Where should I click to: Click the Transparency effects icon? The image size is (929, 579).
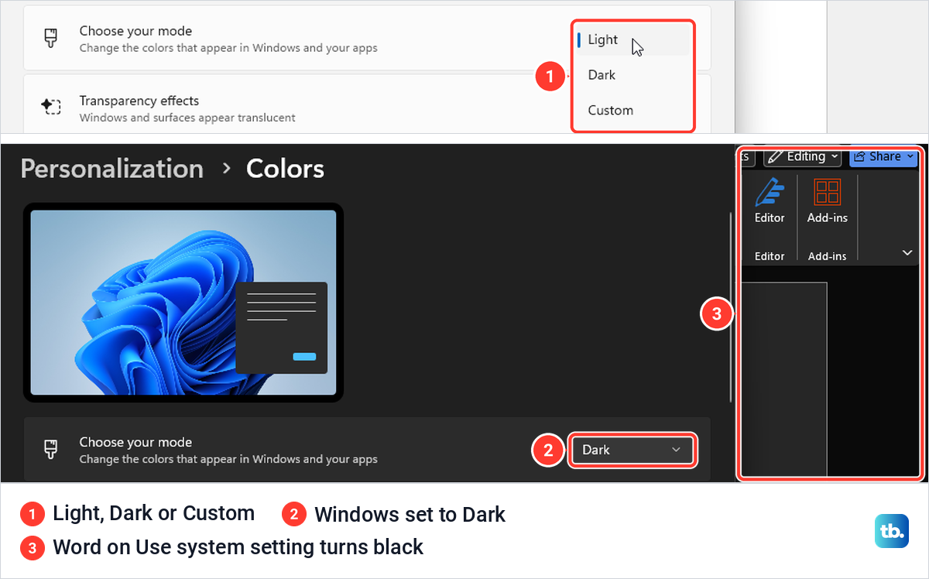coord(51,107)
